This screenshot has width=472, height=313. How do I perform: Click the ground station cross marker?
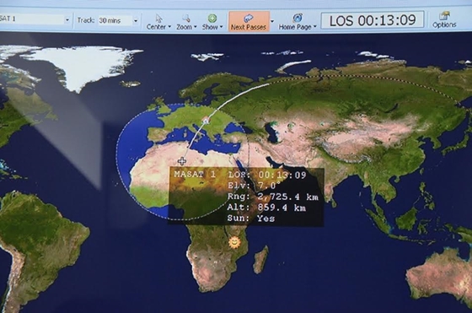(x=181, y=161)
